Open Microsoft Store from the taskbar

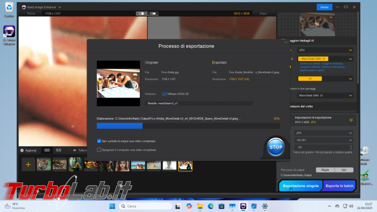222,206
